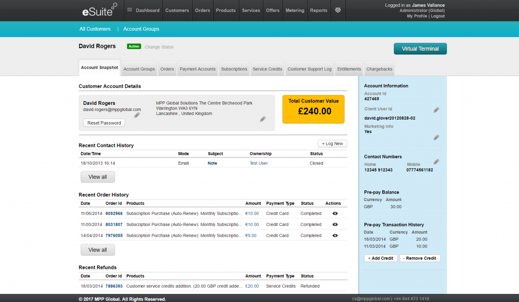Edit Marketing Info via pencil icon
Viewport: 519px width, 302px height.
click(436, 137)
